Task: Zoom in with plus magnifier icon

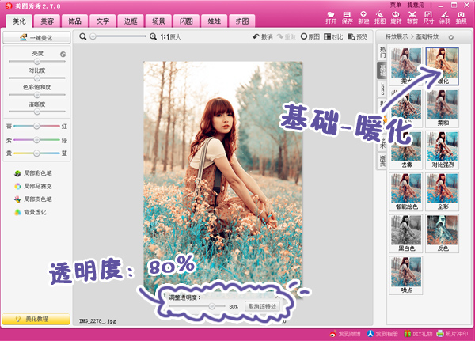Action: (x=153, y=36)
